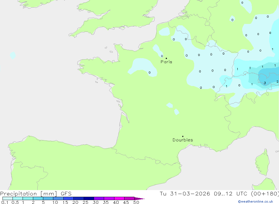Click the precipitation value 2 at the map edge
Screen dimensions: 279x204
point(277,82)
